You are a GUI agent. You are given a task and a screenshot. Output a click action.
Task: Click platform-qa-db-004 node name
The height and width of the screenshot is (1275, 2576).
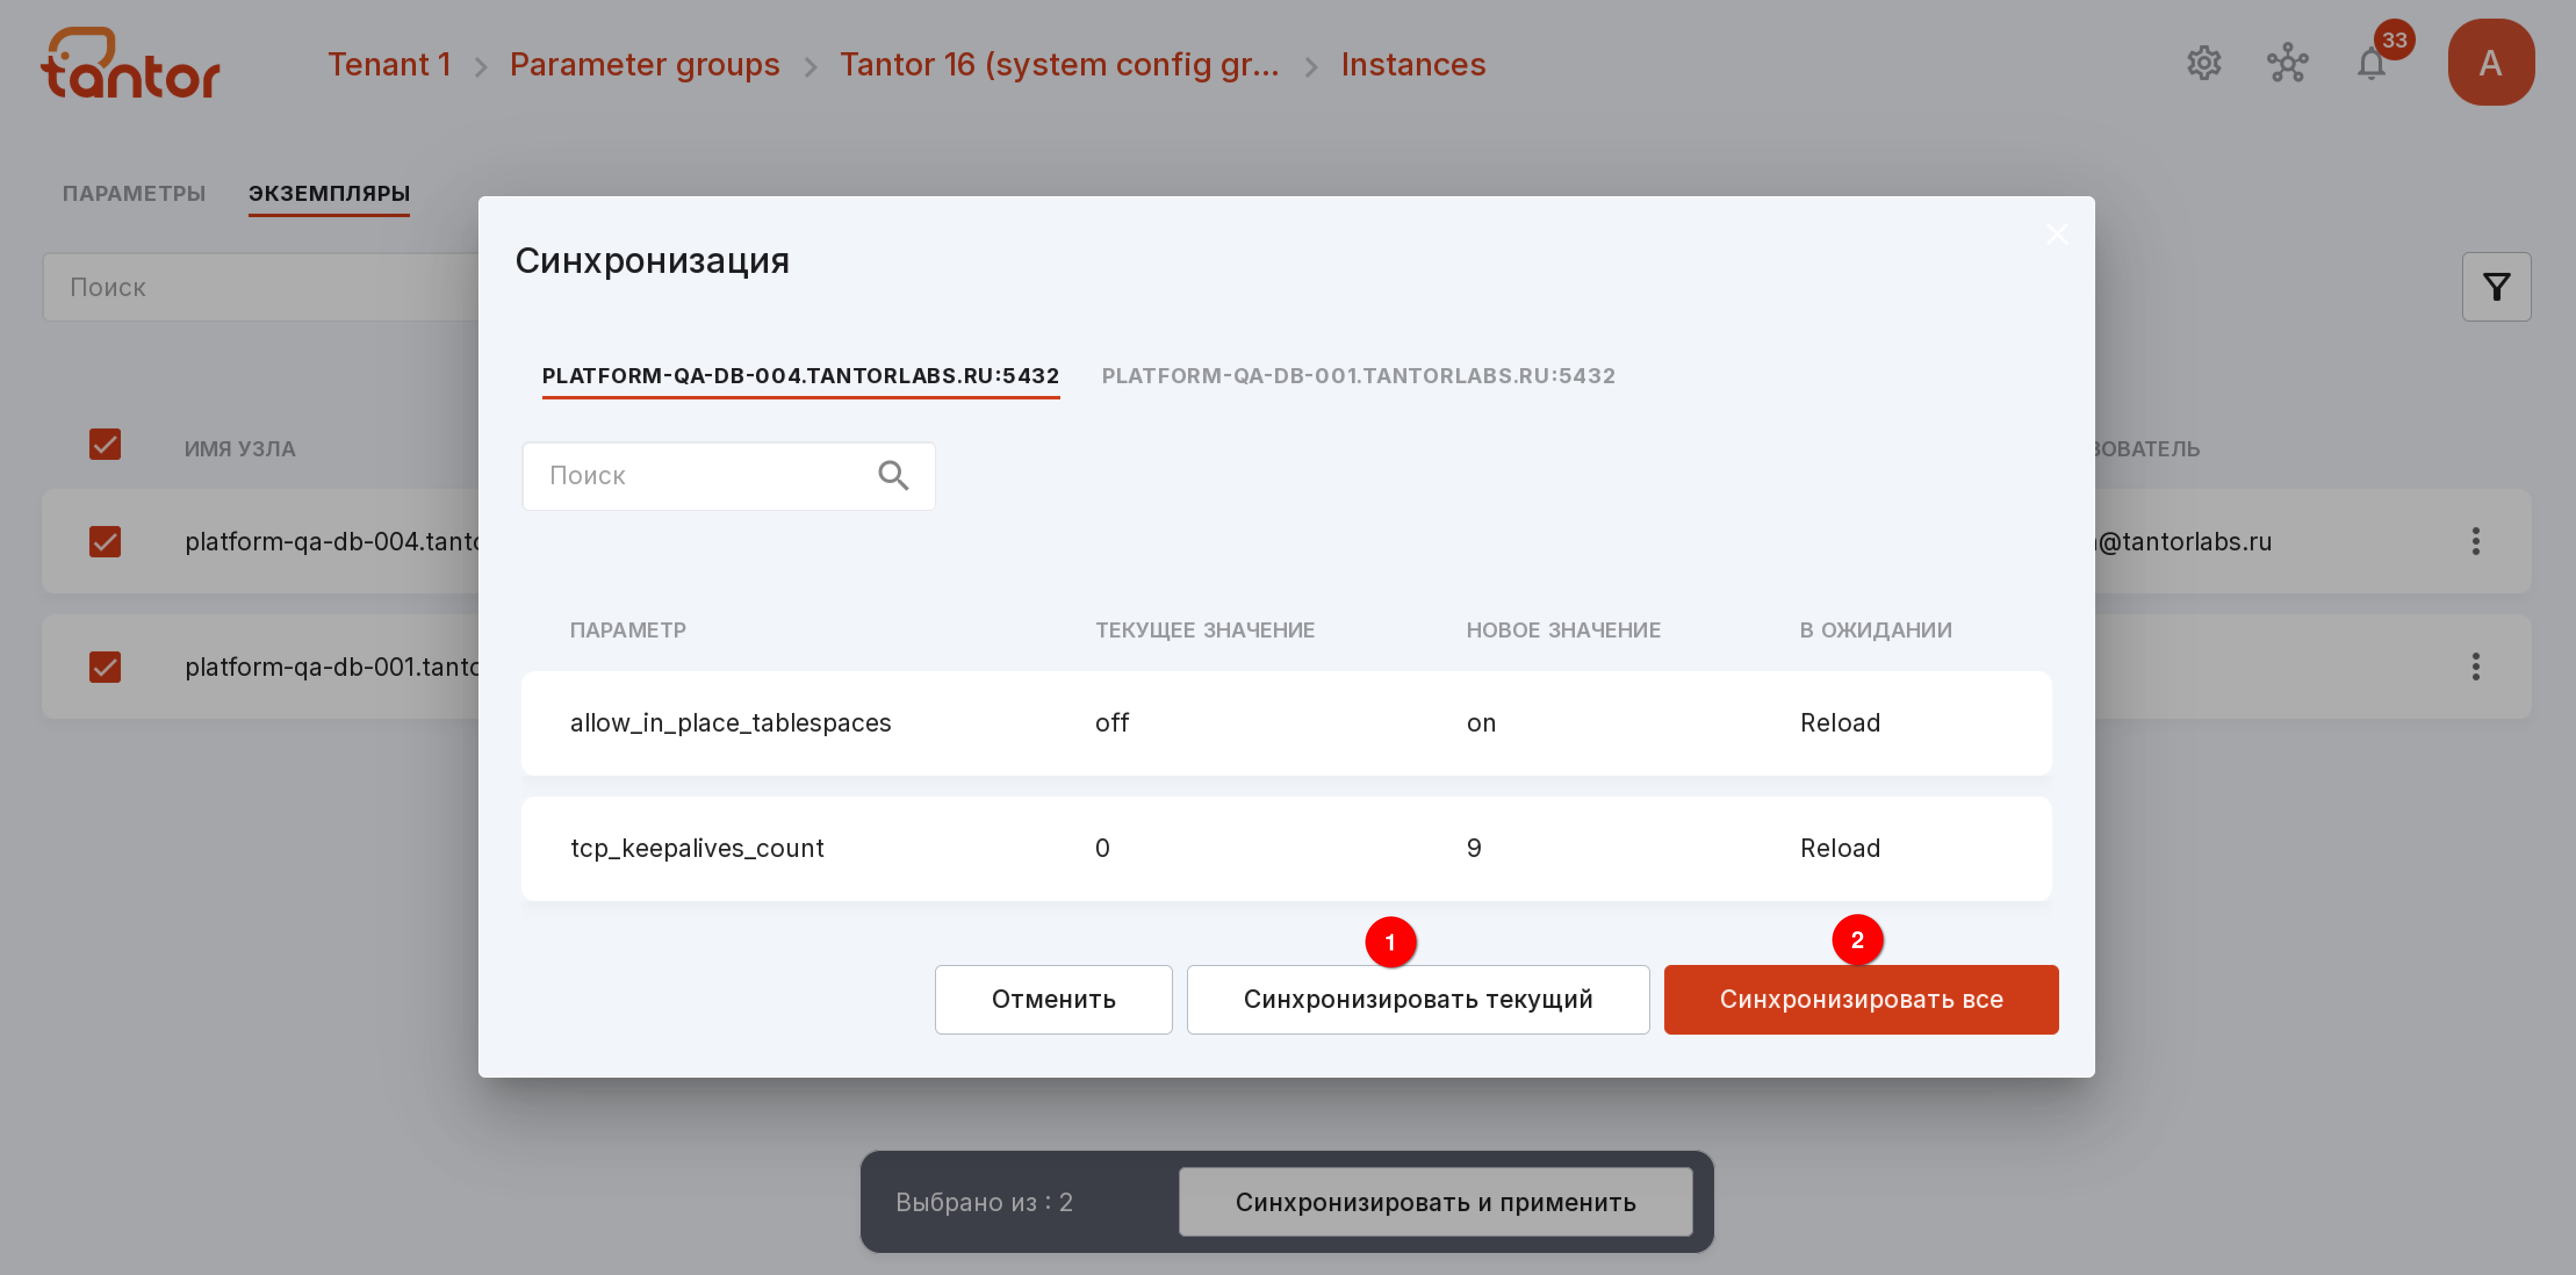(332, 541)
